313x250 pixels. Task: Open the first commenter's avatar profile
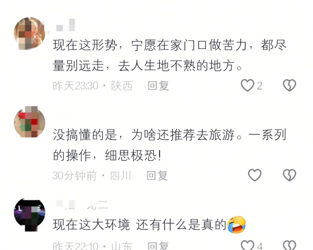(x=30, y=33)
